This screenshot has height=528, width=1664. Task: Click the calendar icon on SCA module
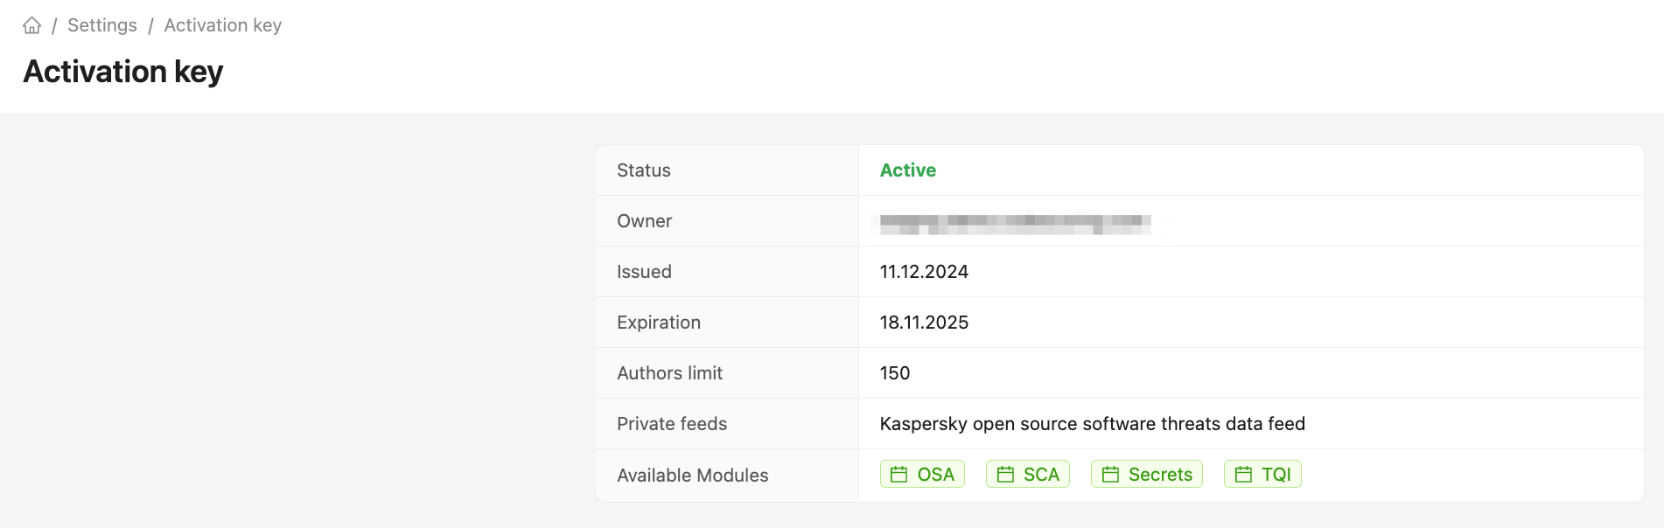click(x=1005, y=475)
